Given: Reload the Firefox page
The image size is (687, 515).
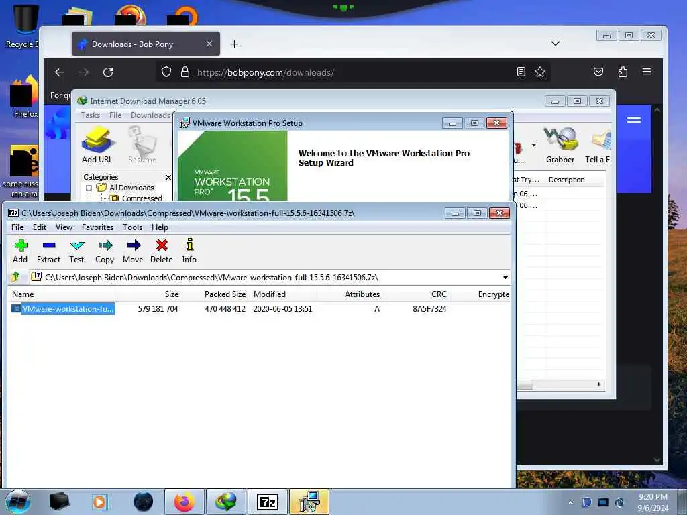Looking at the screenshot, I should tap(108, 72).
